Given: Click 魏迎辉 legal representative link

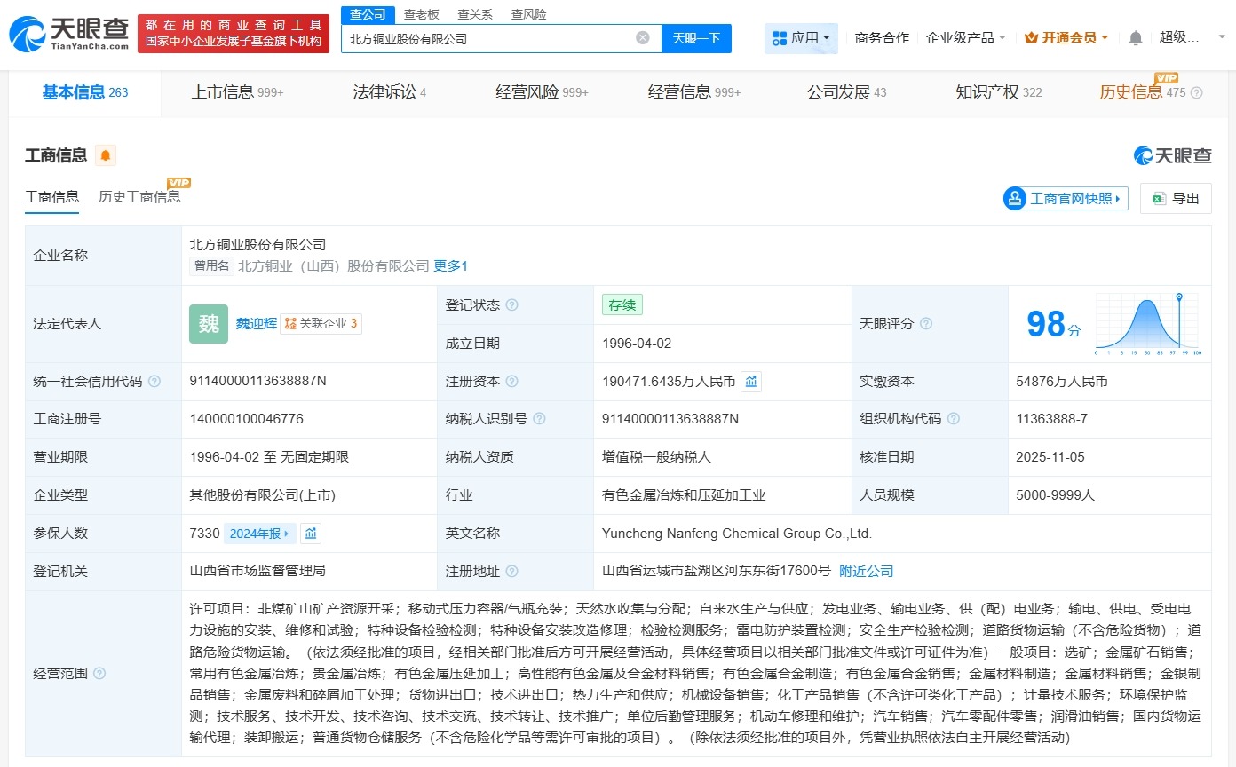Looking at the screenshot, I should click(256, 323).
